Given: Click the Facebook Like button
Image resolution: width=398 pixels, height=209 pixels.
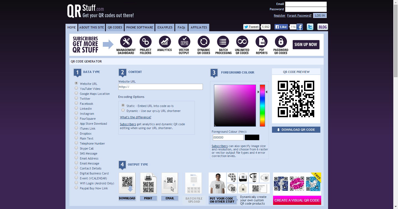Looking at the screenshot, I should [x=281, y=27].
